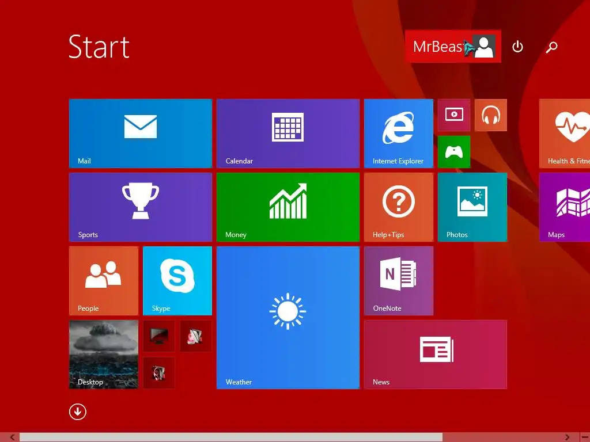
Task: Launch Internet Explorer tile
Action: [399, 134]
